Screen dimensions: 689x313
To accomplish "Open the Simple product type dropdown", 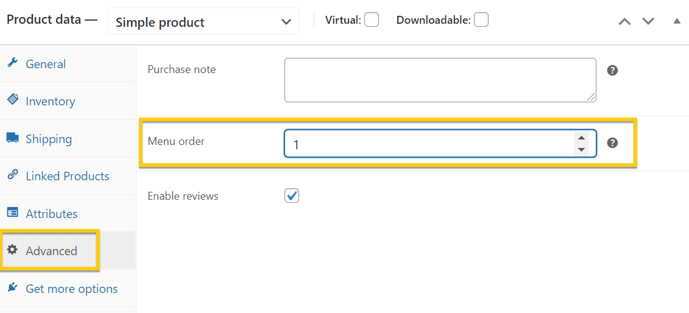I will 203,21.
